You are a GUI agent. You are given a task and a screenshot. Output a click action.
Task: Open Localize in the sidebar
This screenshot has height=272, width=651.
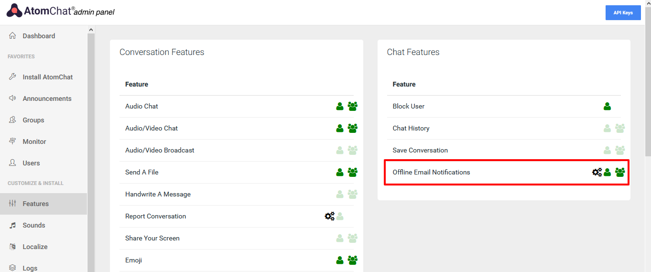[35, 247]
